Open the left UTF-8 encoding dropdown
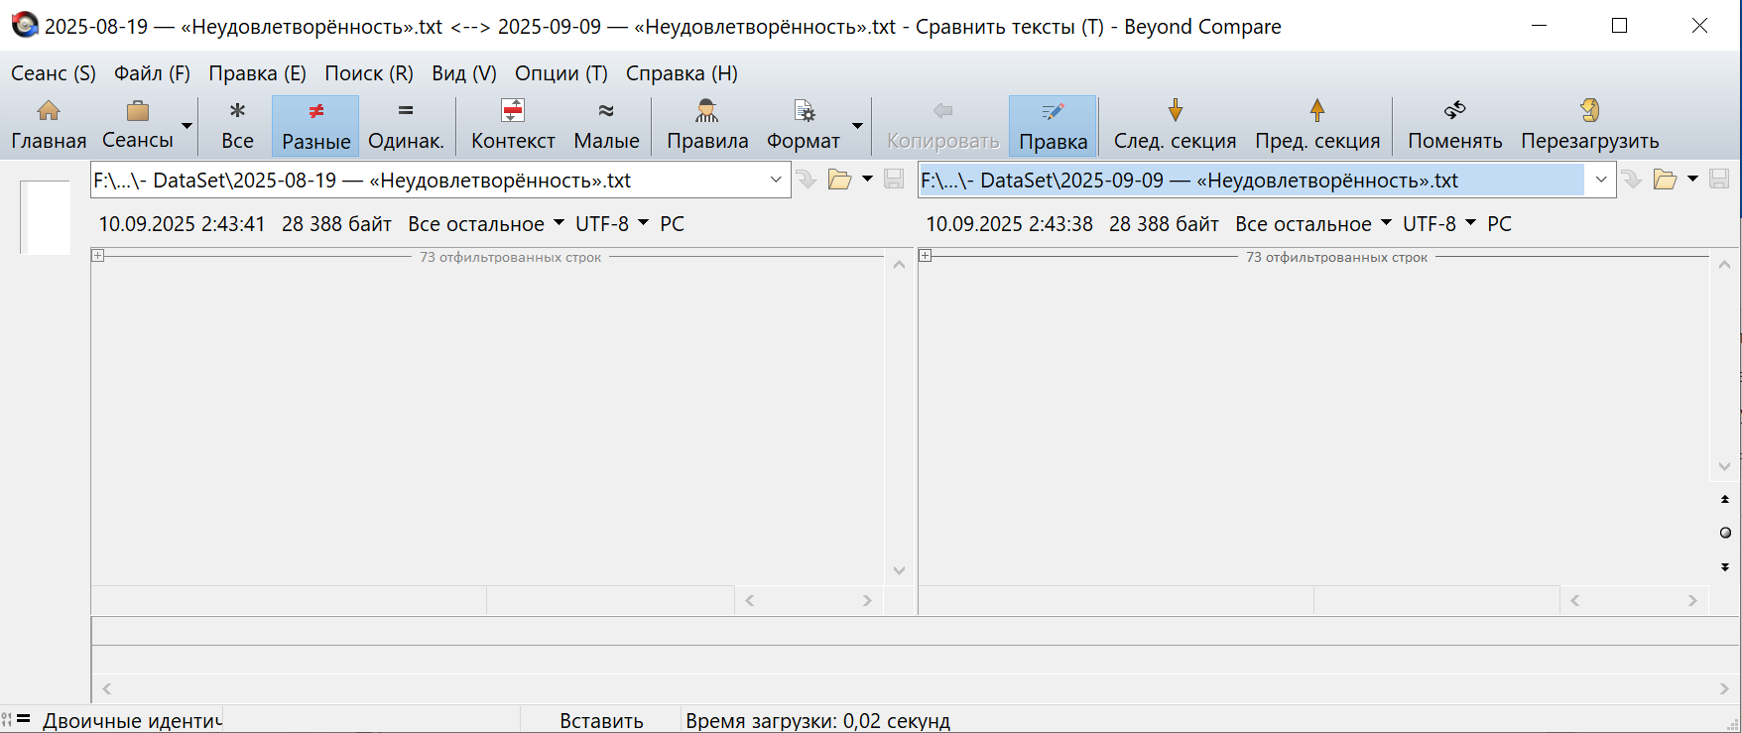 [611, 224]
